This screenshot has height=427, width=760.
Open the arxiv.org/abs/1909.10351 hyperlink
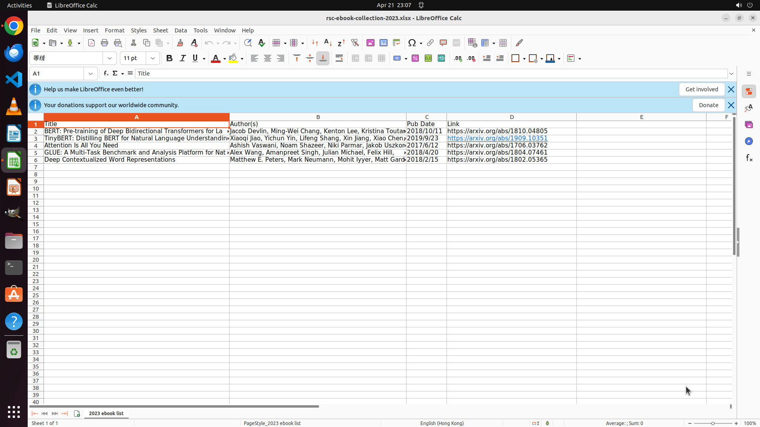(497, 138)
